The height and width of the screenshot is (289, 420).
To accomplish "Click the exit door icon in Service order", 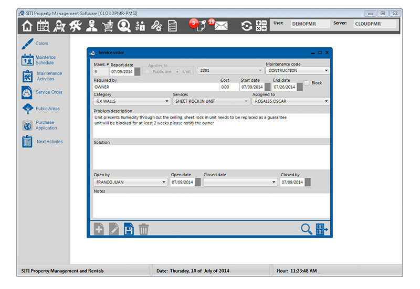I will point(322,229).
